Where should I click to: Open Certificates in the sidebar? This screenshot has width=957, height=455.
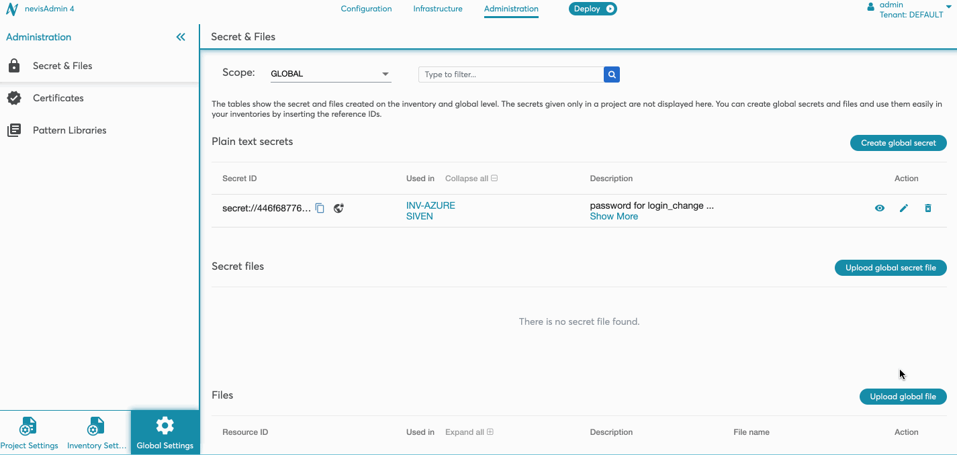click(58, 98)
